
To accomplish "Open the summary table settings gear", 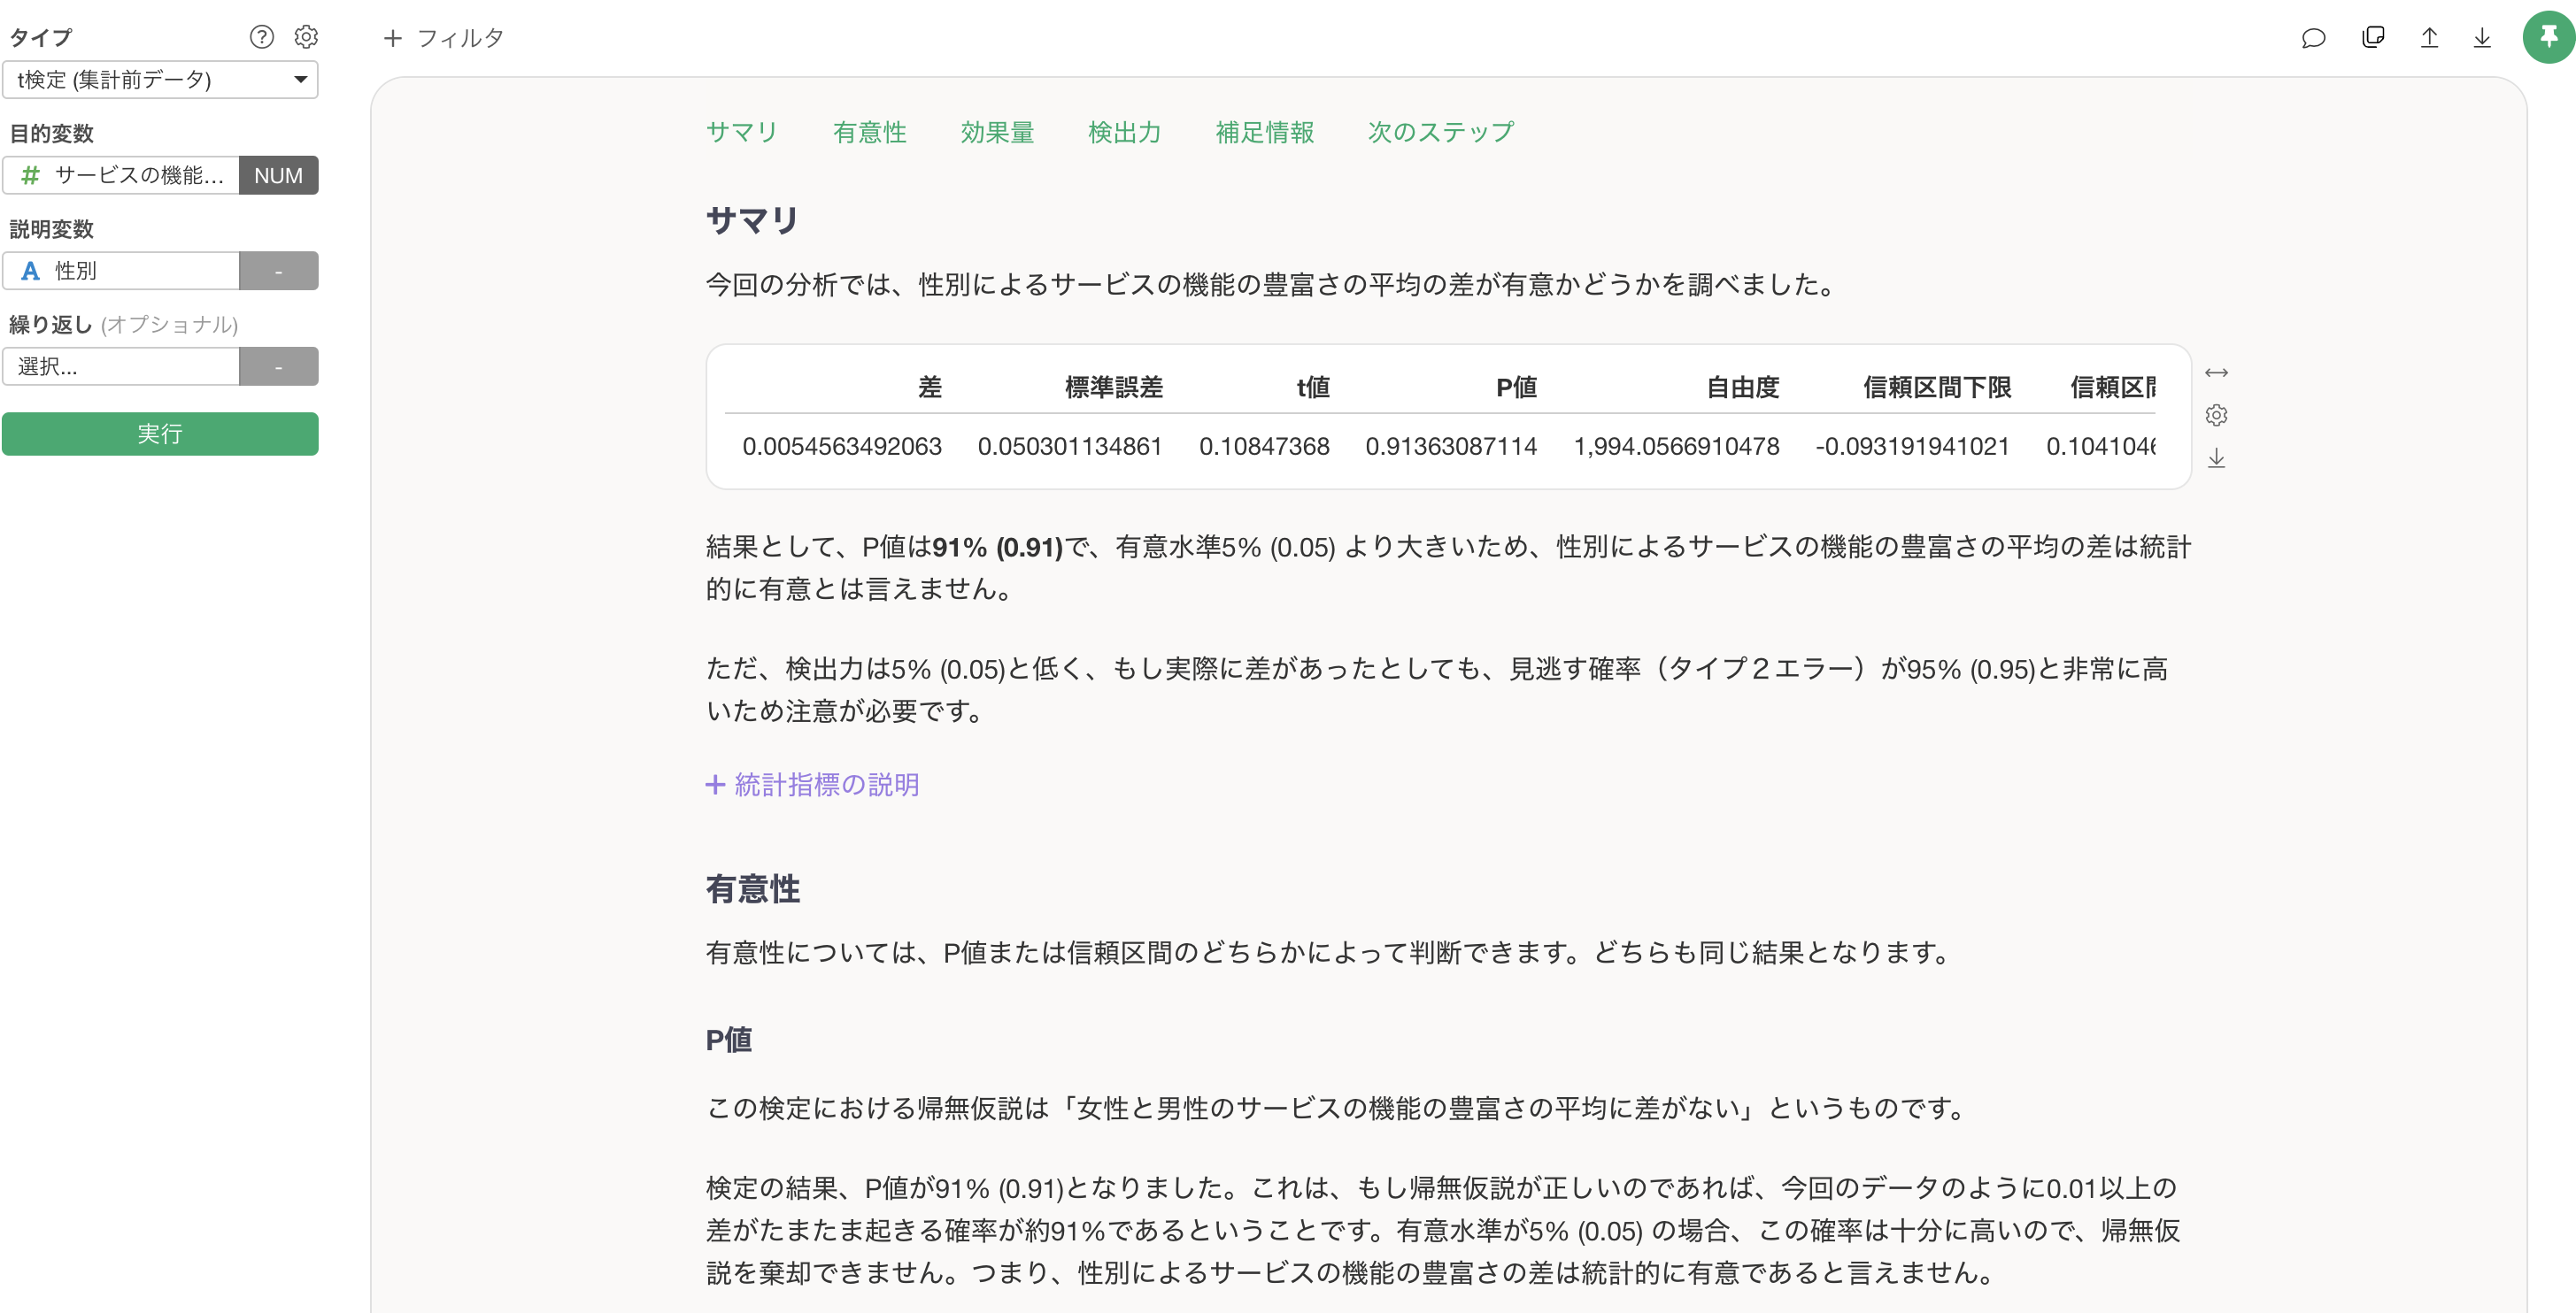I will (x=2216, y=415).
